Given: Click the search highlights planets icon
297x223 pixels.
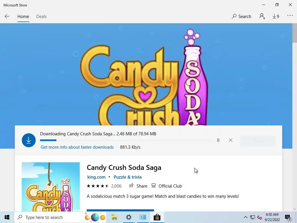Looking at the screenshot, I should (95, 217).
